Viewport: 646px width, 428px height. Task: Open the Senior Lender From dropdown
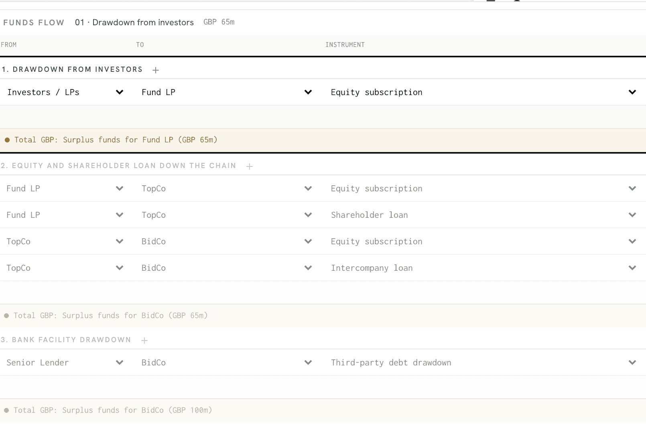[65, 363]
